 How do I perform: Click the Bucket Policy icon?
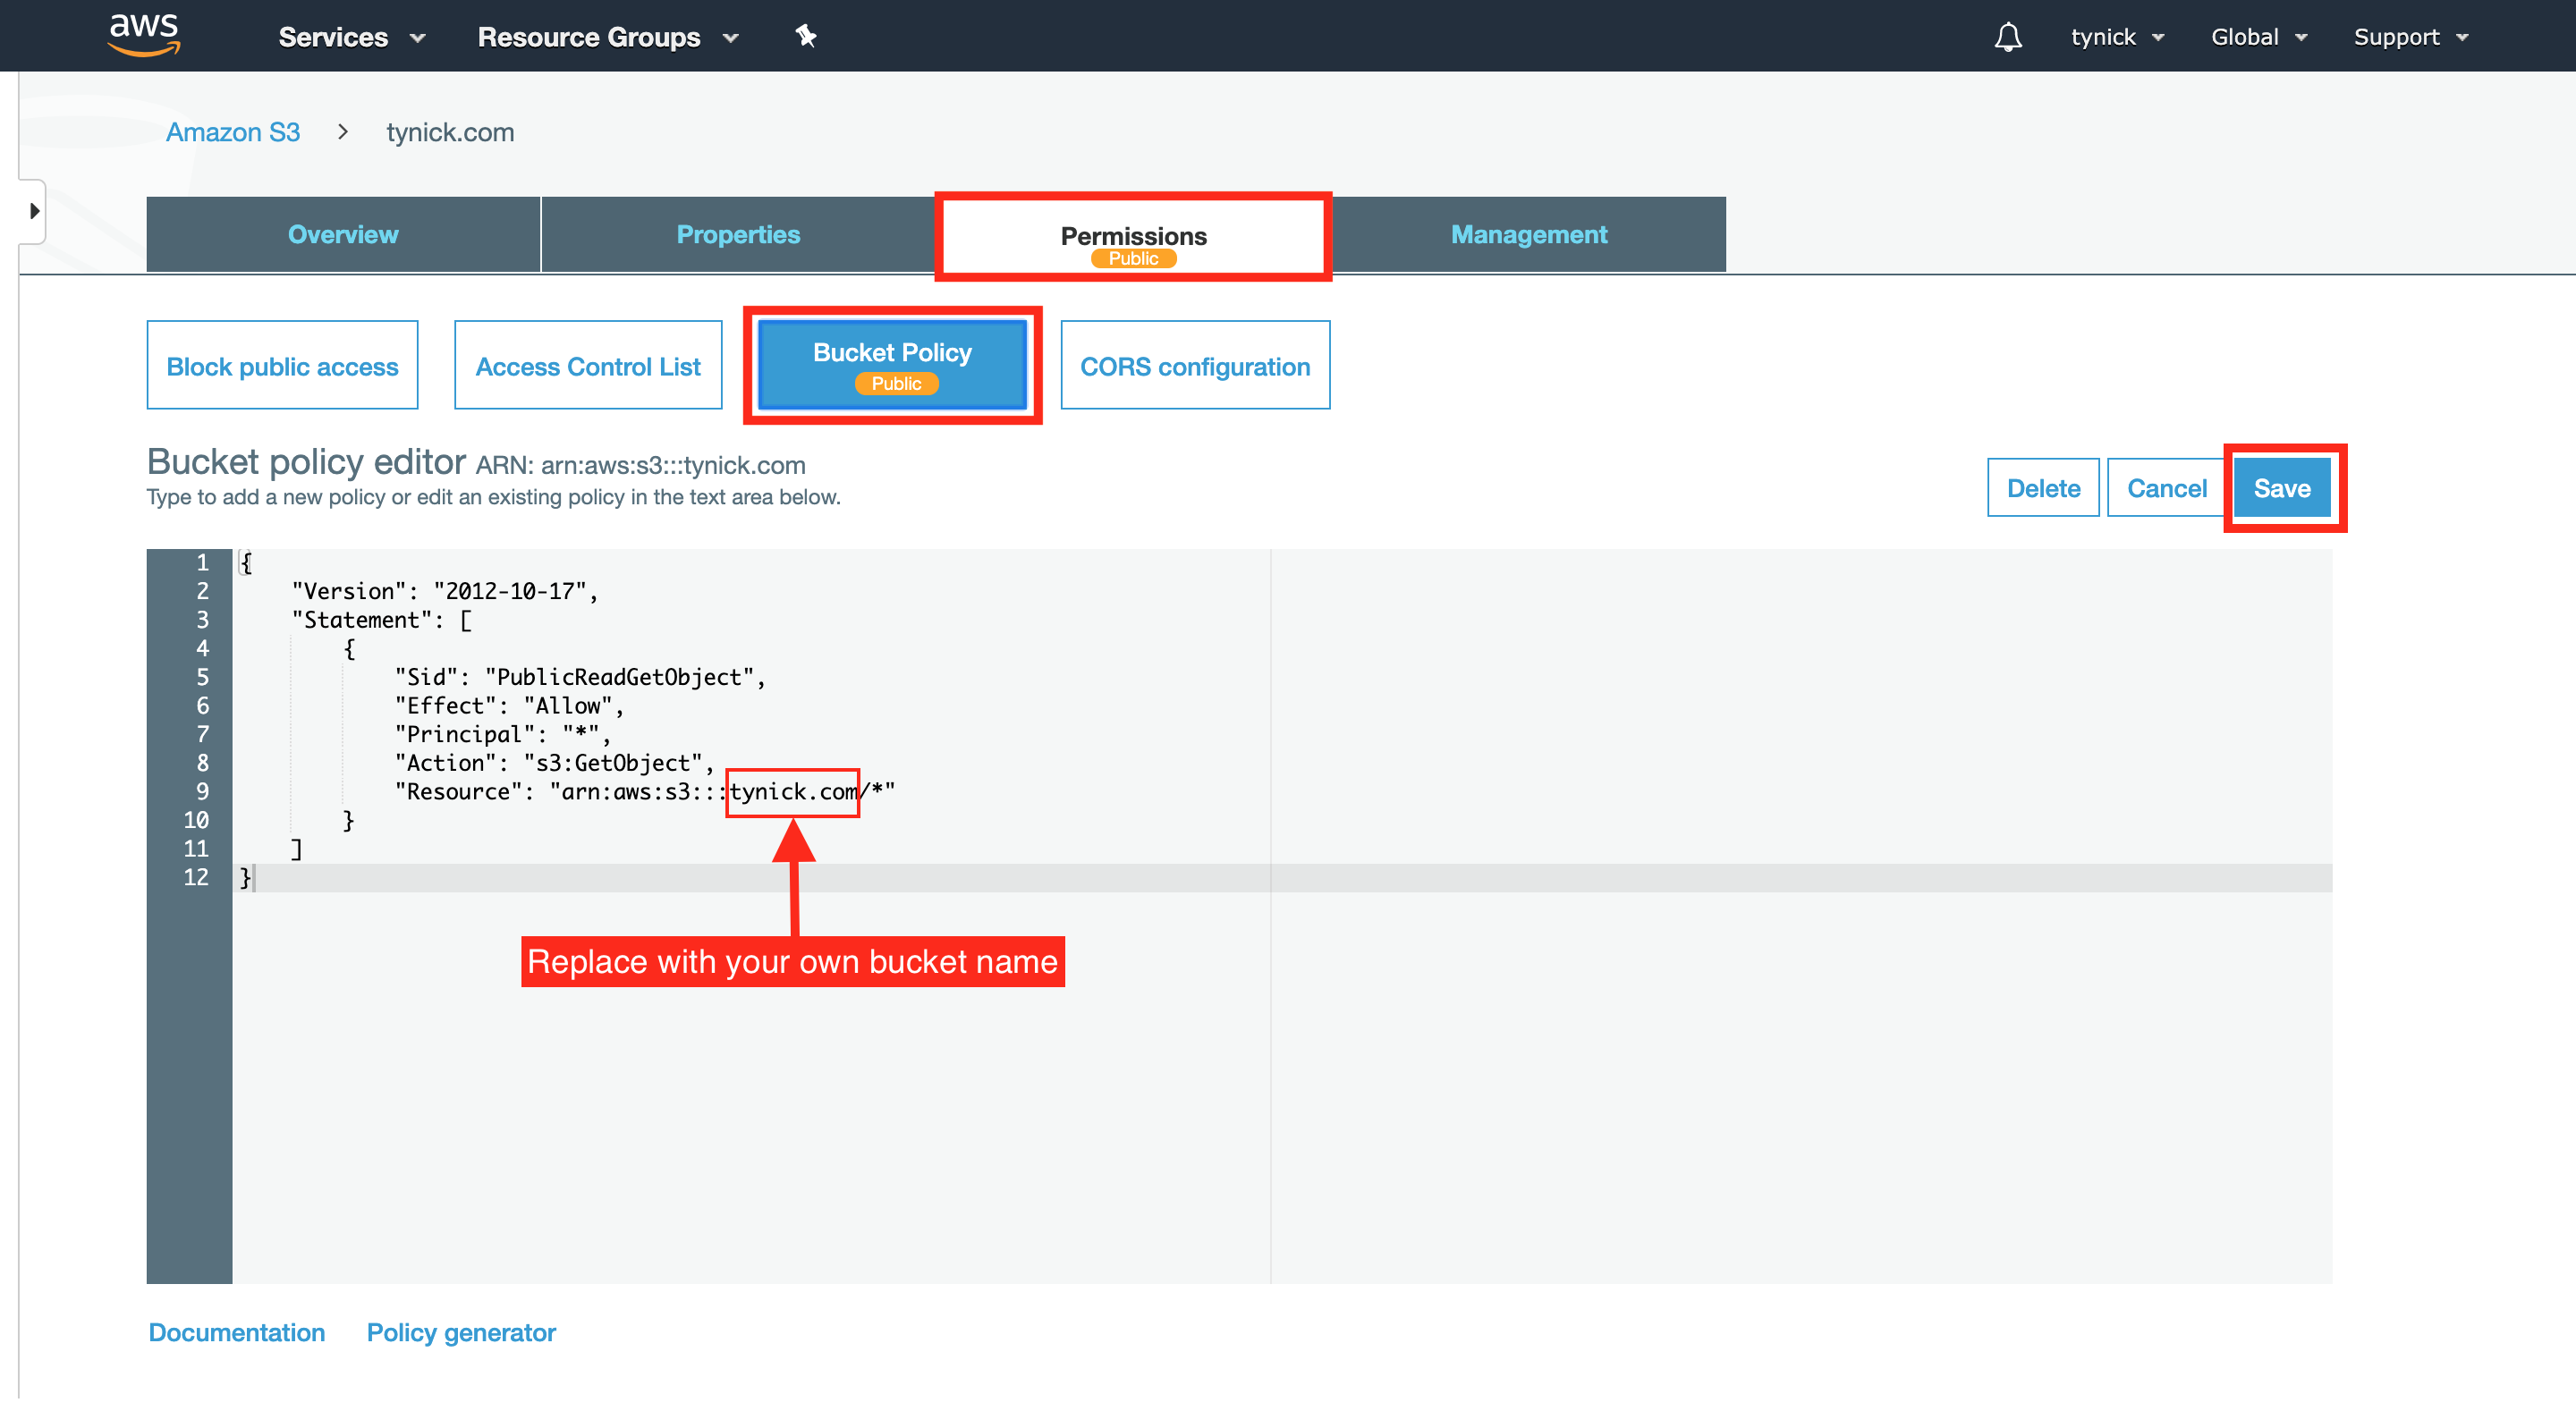892,365
